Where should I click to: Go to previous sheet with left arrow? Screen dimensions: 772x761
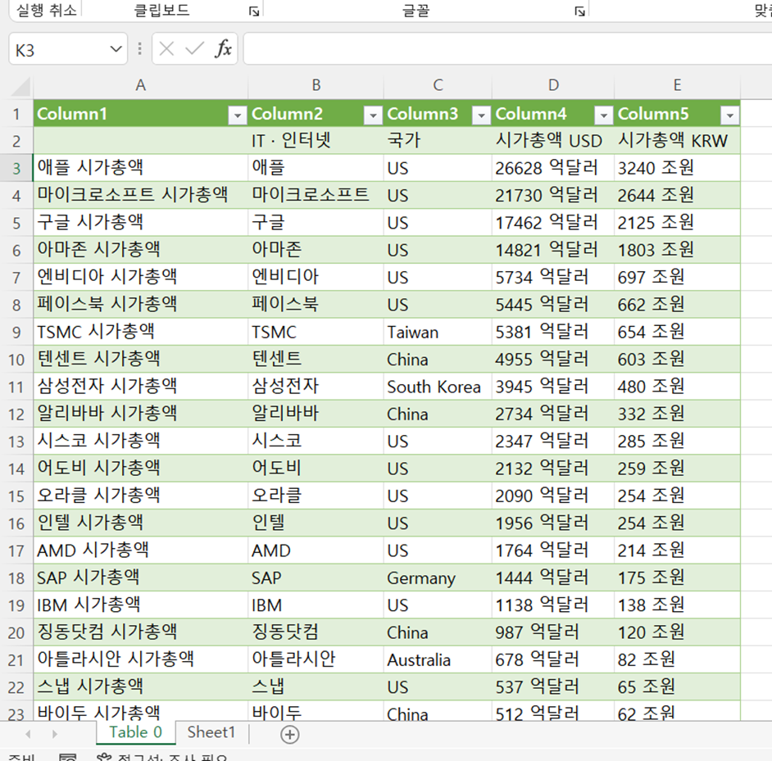click(28, 734)
